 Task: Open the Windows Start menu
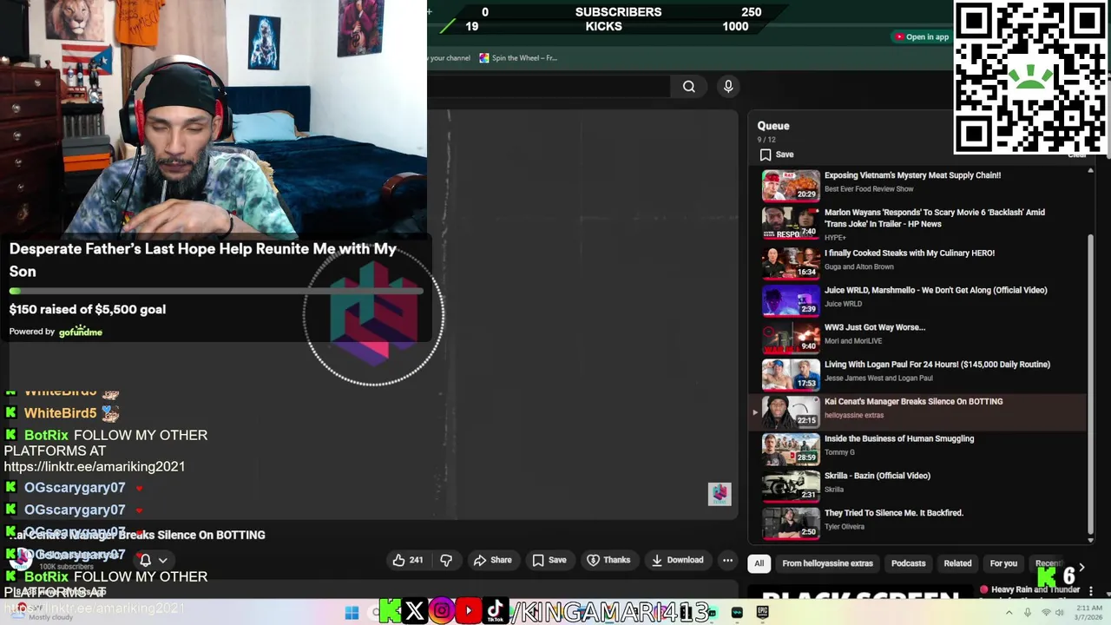point(352,613)
